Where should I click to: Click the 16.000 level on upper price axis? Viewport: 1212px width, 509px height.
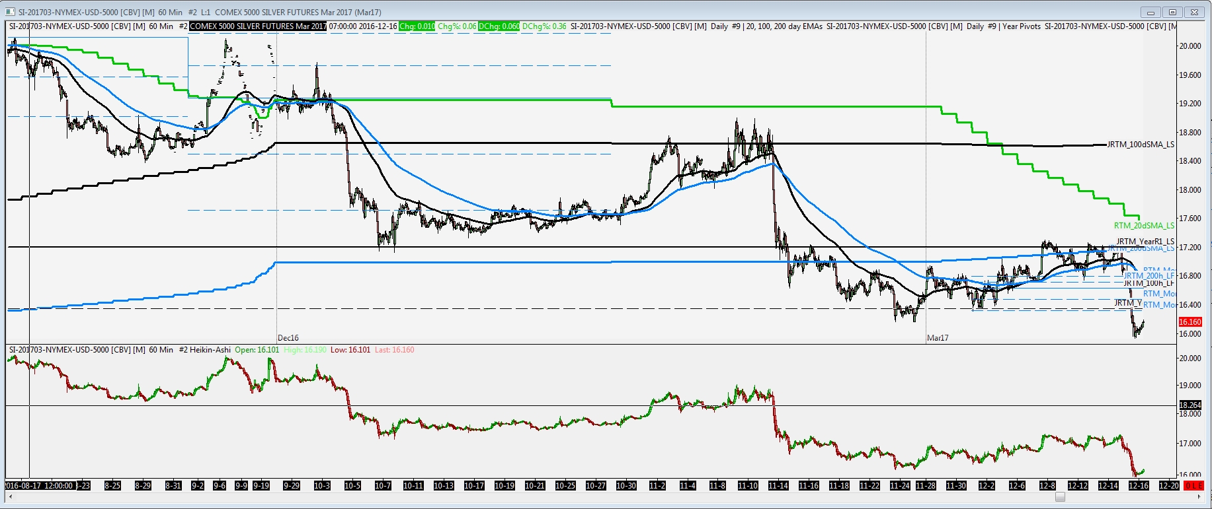pos(1190,334)
